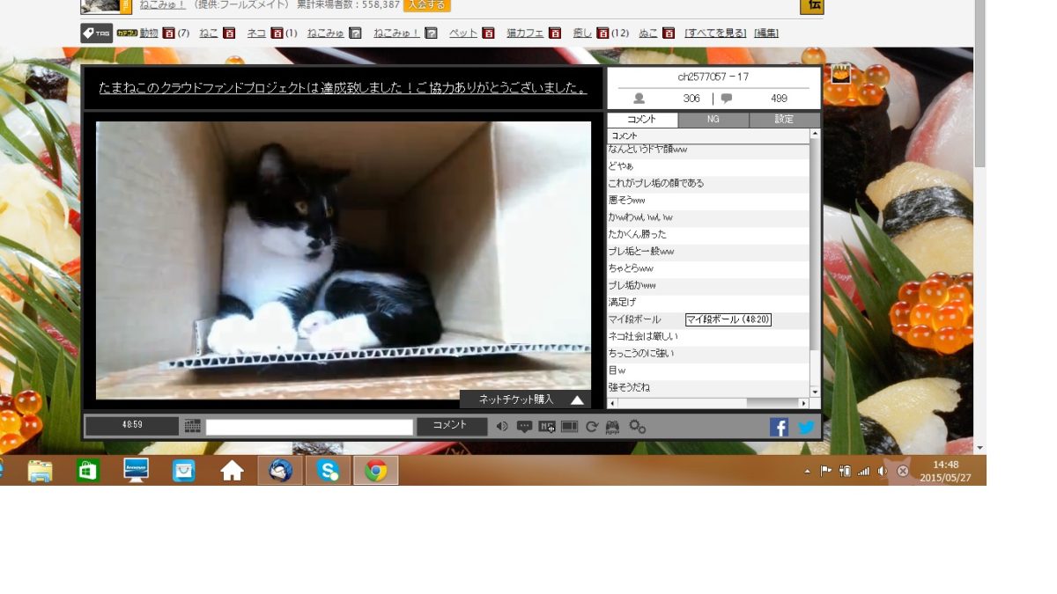Open the dictionary icon next to ネコ tag
This screenshot has height=594, width=1057.
277,33
